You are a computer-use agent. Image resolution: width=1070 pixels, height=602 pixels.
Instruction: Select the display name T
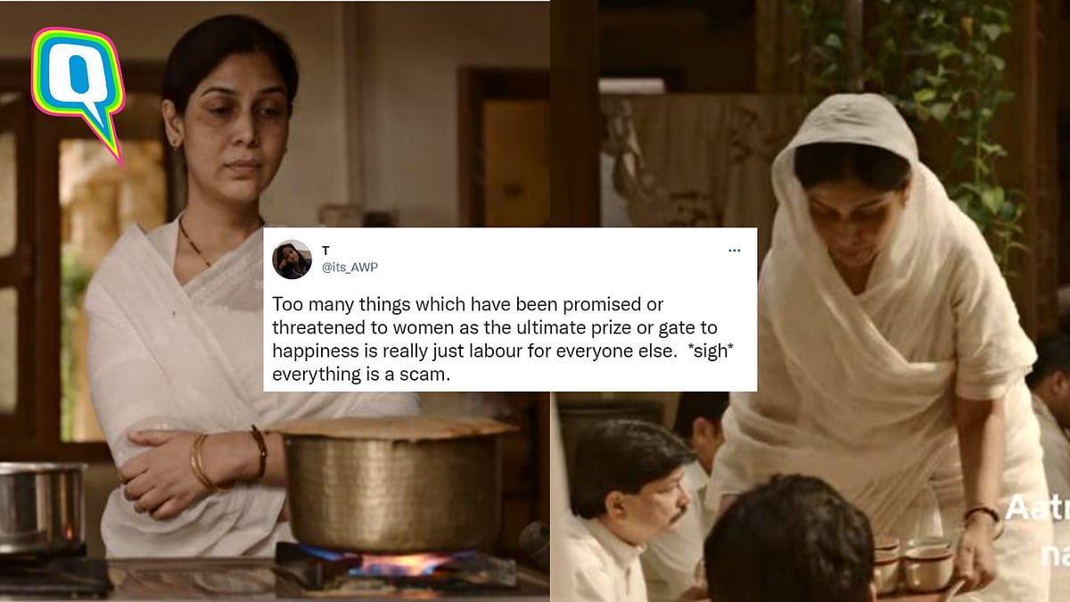click(325, 252)
